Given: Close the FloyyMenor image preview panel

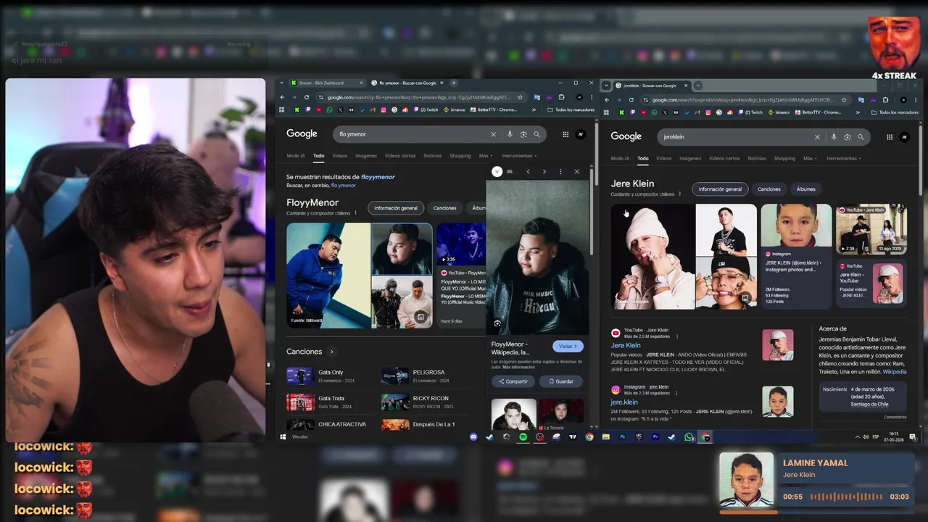Looking at the screenshot, I should click(576, 172).
